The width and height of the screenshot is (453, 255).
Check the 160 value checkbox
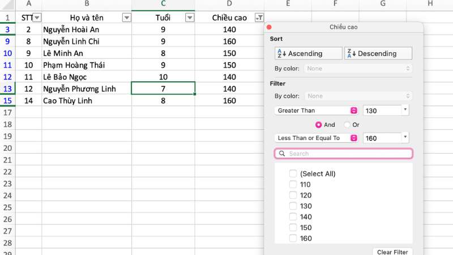click(x=293, y=238)
